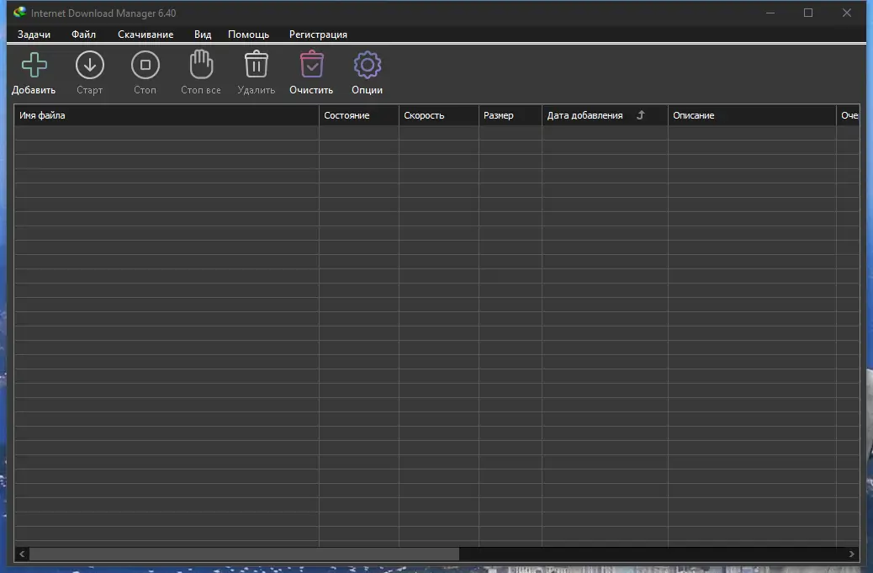Sort by the Скорость column header
This screenshot has width=873, height=573.
click(439, 115)
